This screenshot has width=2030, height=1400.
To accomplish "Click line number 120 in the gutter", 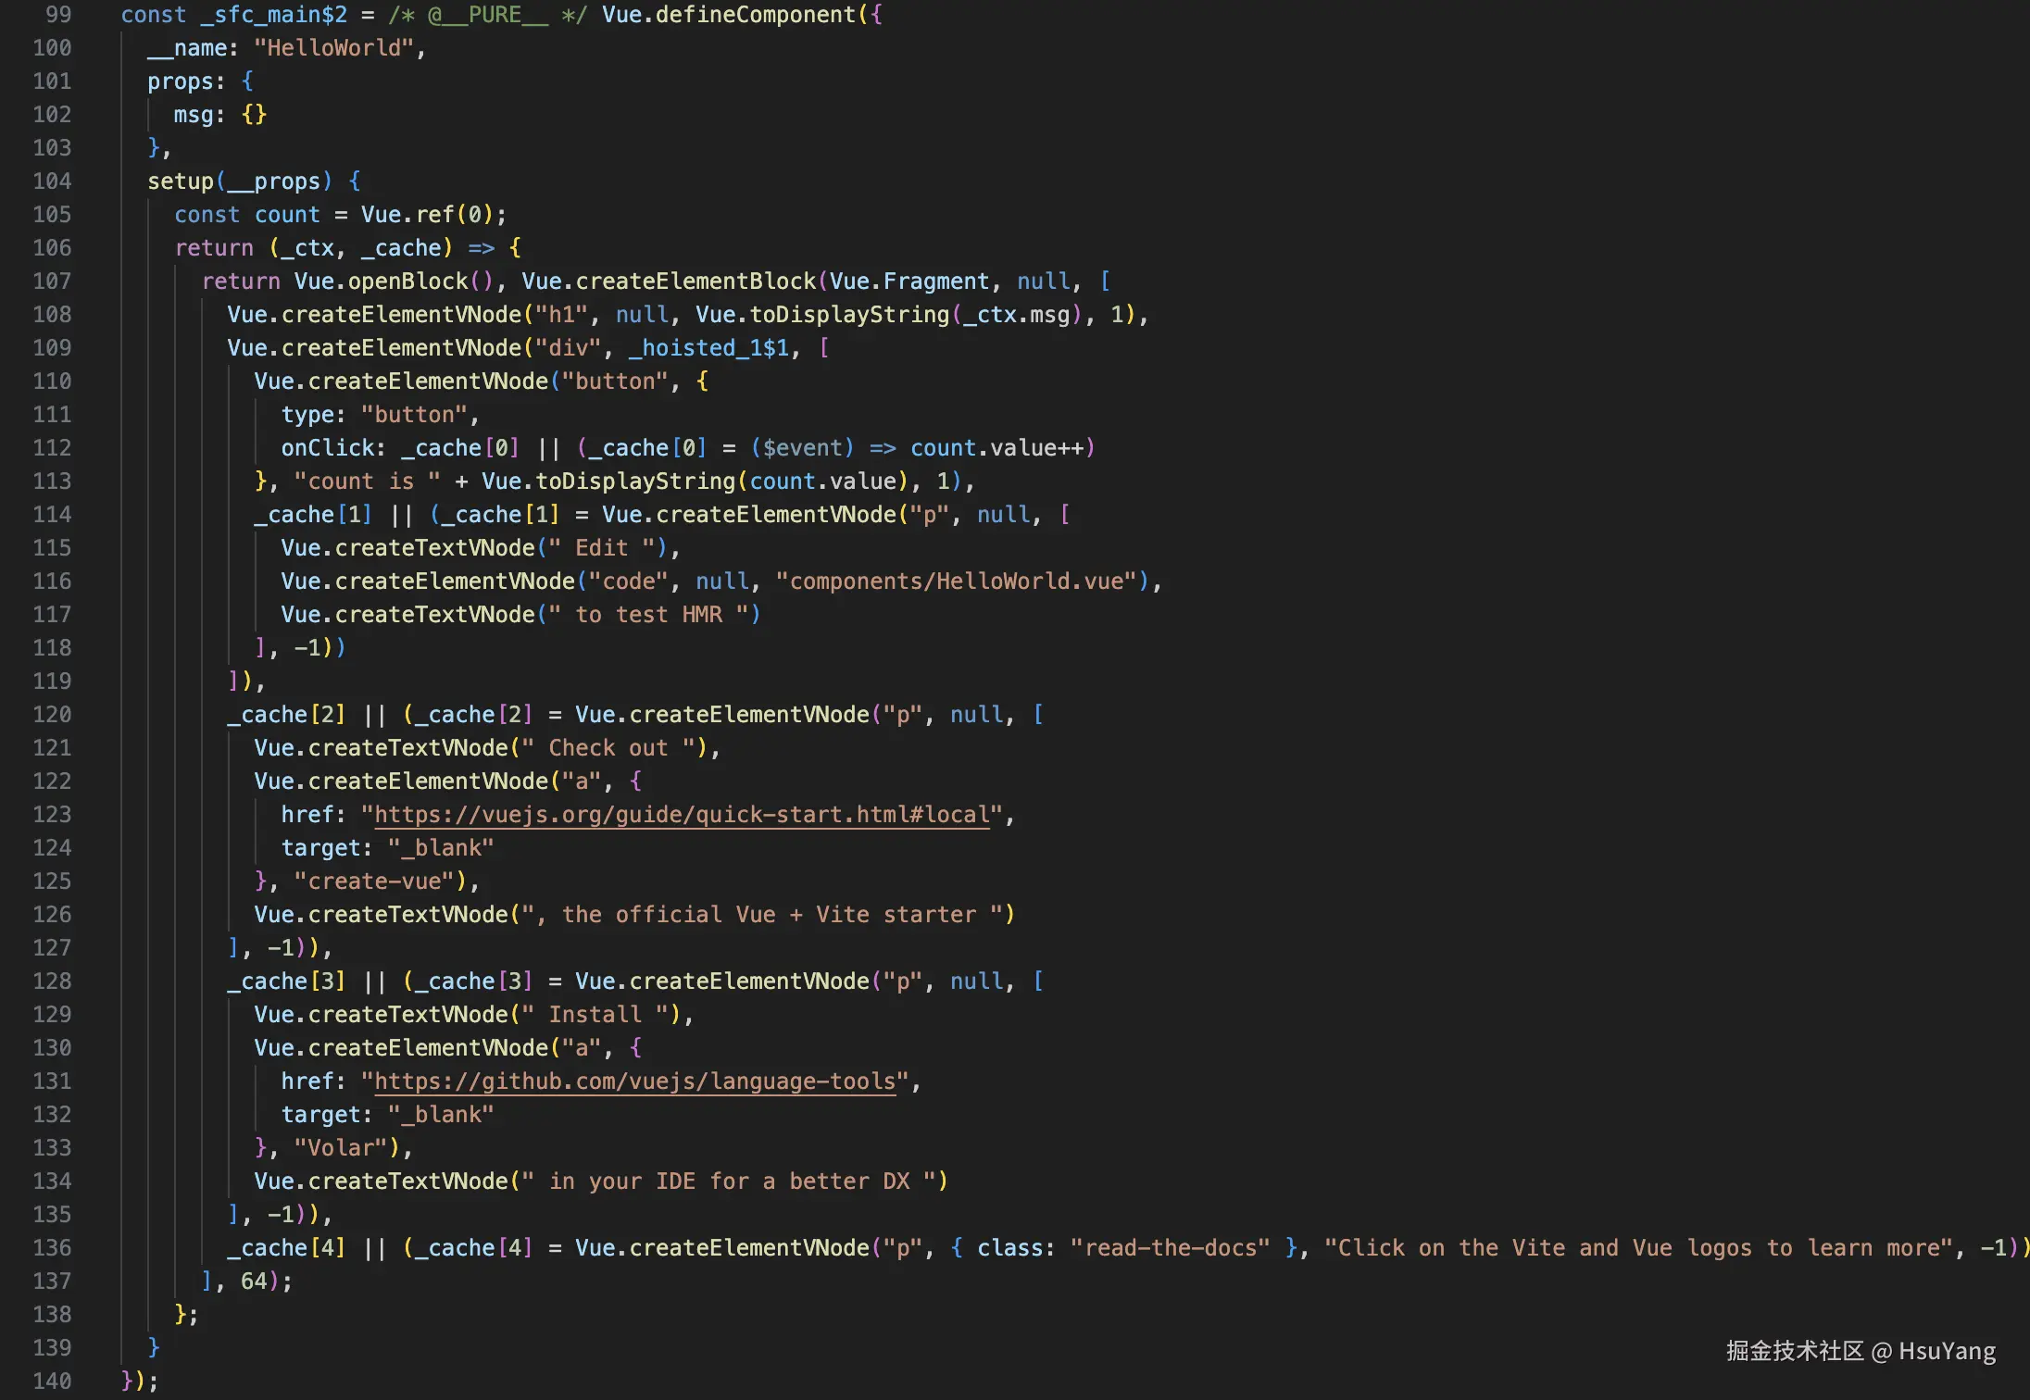I will (52, 715).
